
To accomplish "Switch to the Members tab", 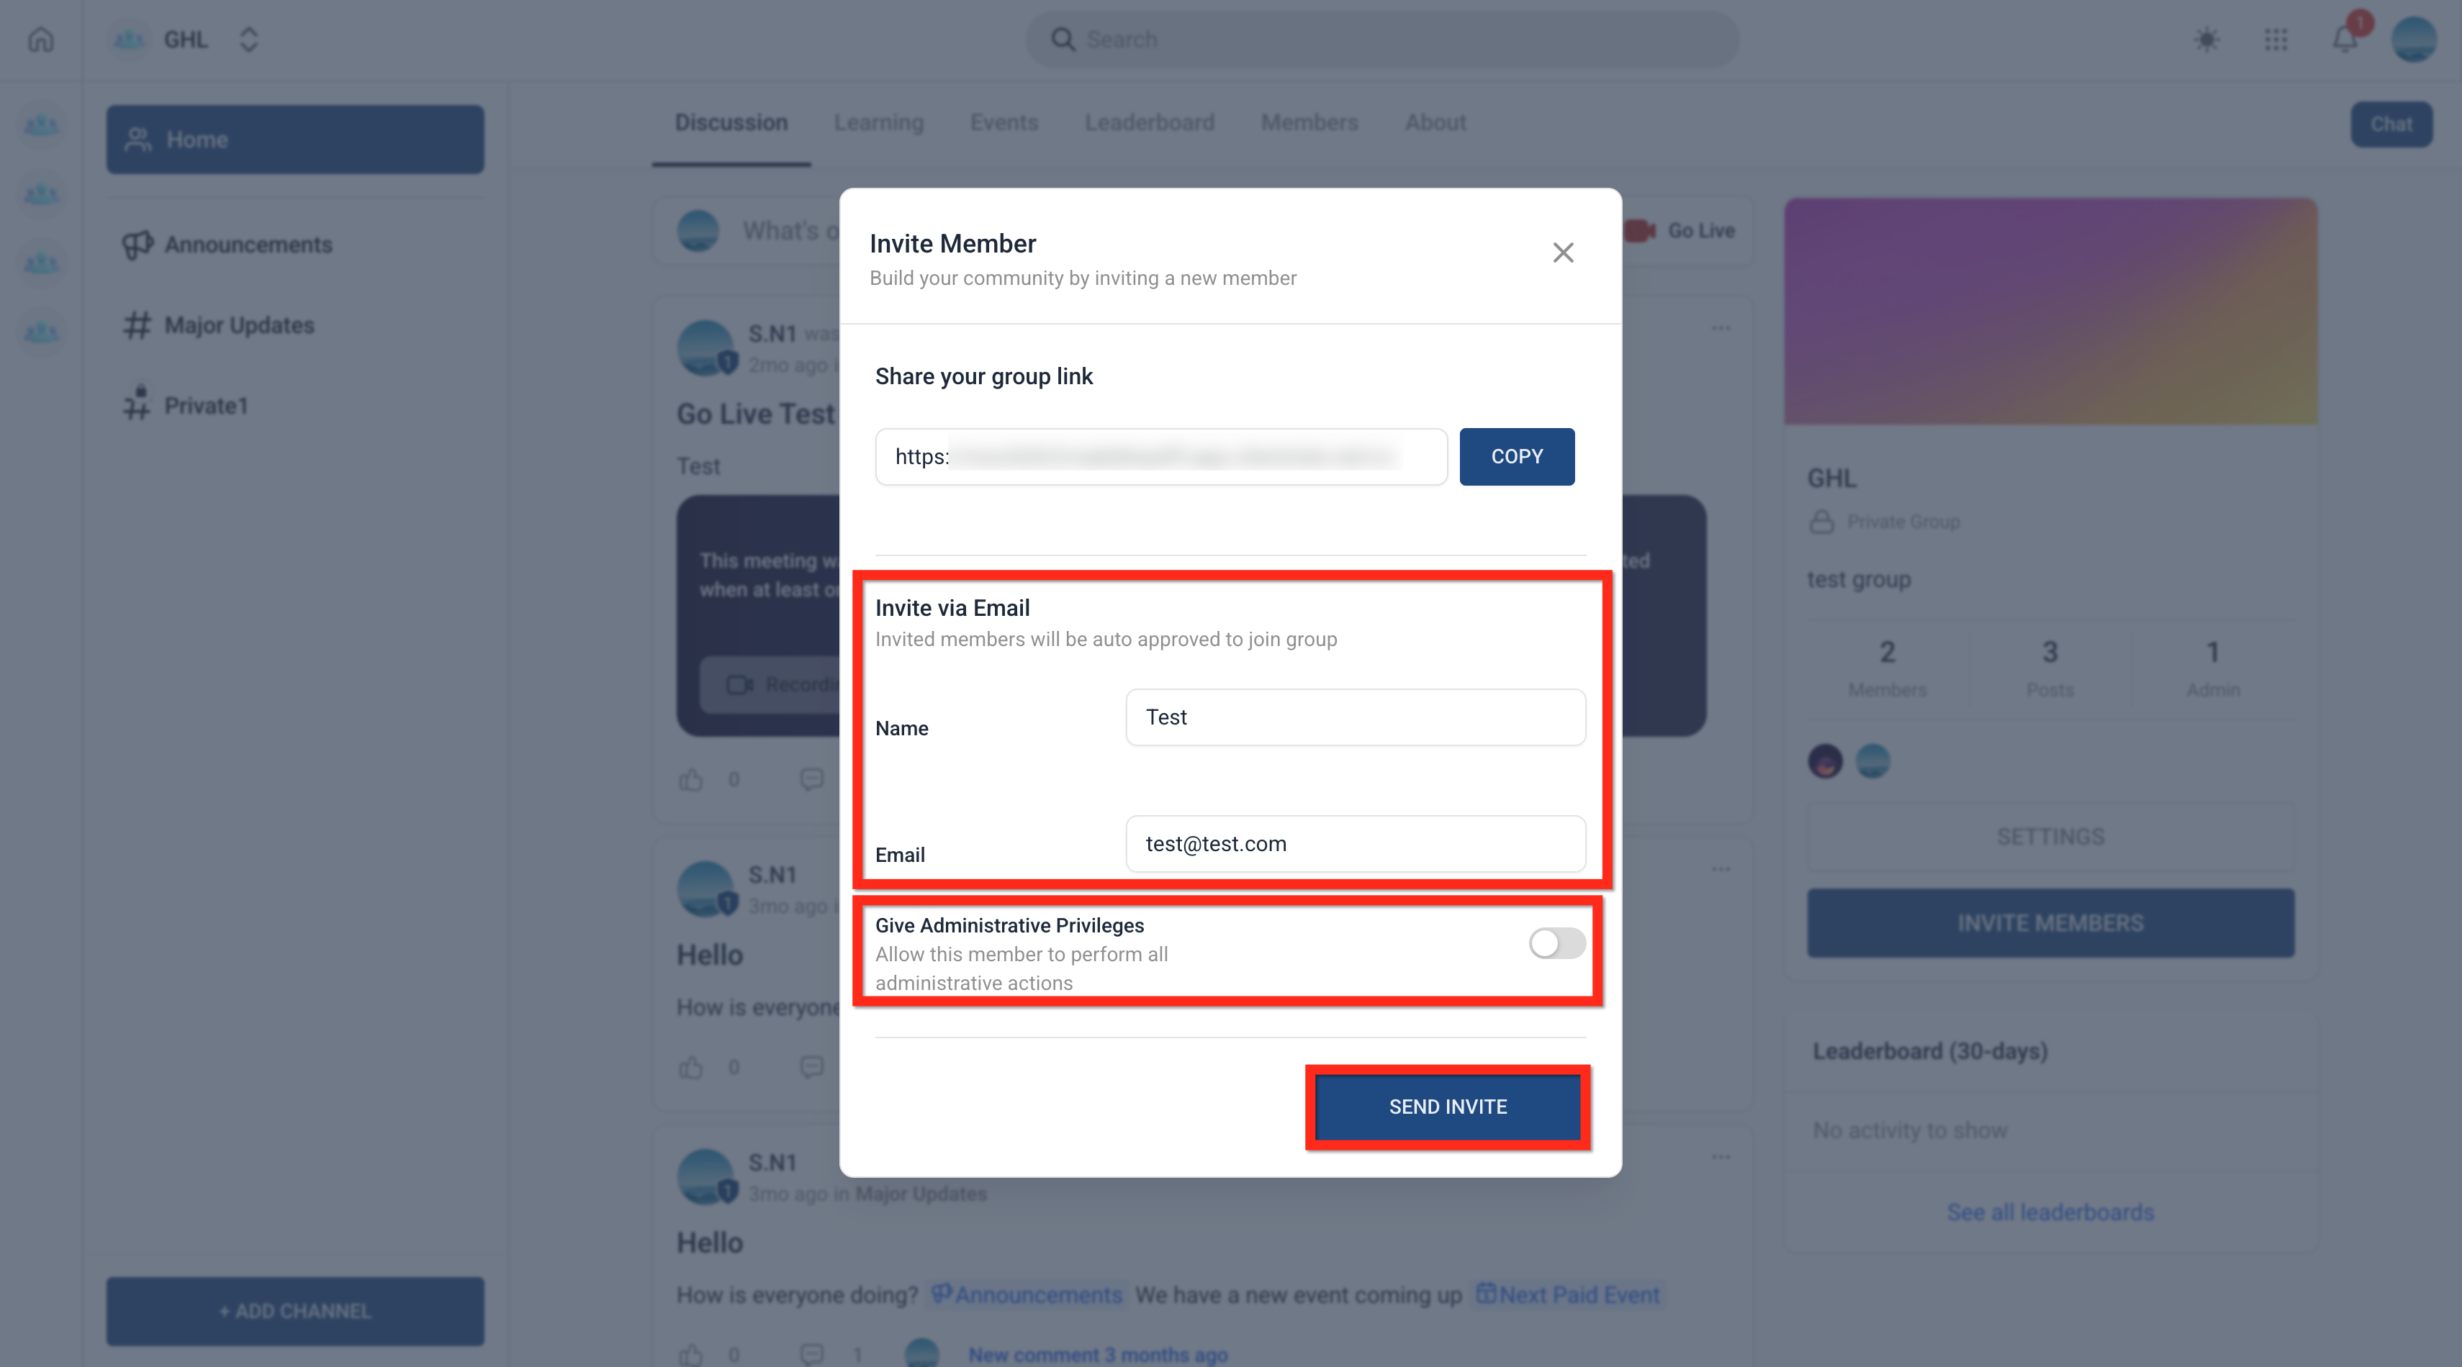I will tap(1309, 122).
